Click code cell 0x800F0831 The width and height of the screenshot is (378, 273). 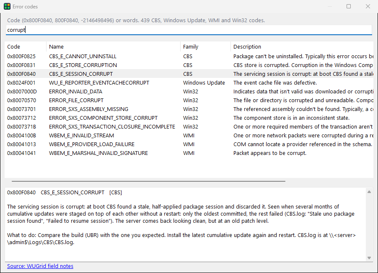click(x=21, y=65)
